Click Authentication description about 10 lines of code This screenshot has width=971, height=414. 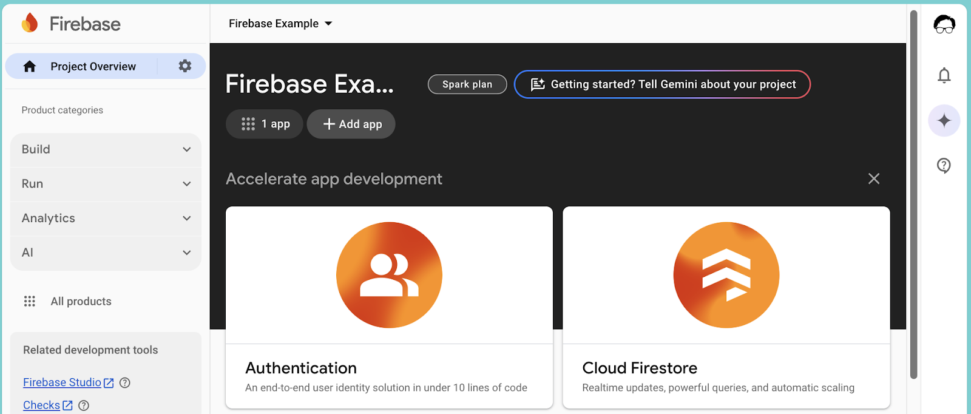386,387
